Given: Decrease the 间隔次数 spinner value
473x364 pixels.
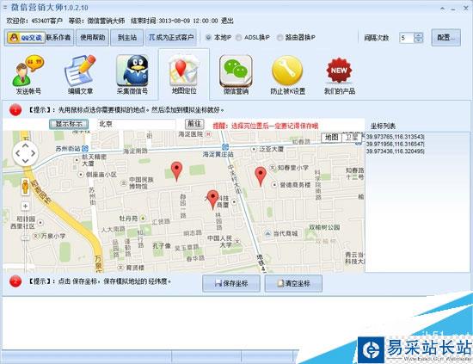Looking at the screenshot, I should coord(419,40).
